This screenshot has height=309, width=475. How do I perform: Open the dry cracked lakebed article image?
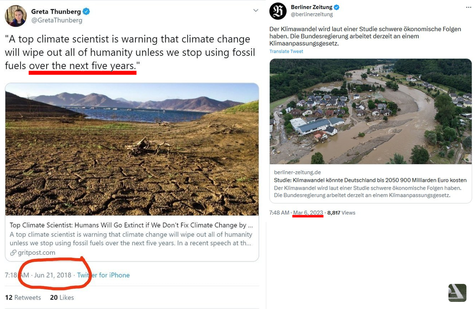[x=132, y=149]
